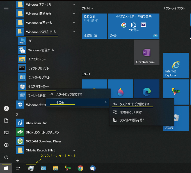
Task: Collapse Windows システム ツール folder
Action: tap(46, 32)
